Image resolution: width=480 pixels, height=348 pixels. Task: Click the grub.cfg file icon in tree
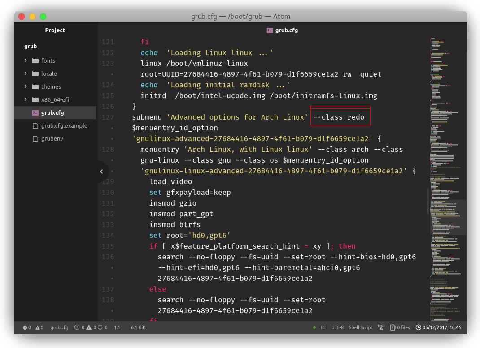tap(35, 112)
